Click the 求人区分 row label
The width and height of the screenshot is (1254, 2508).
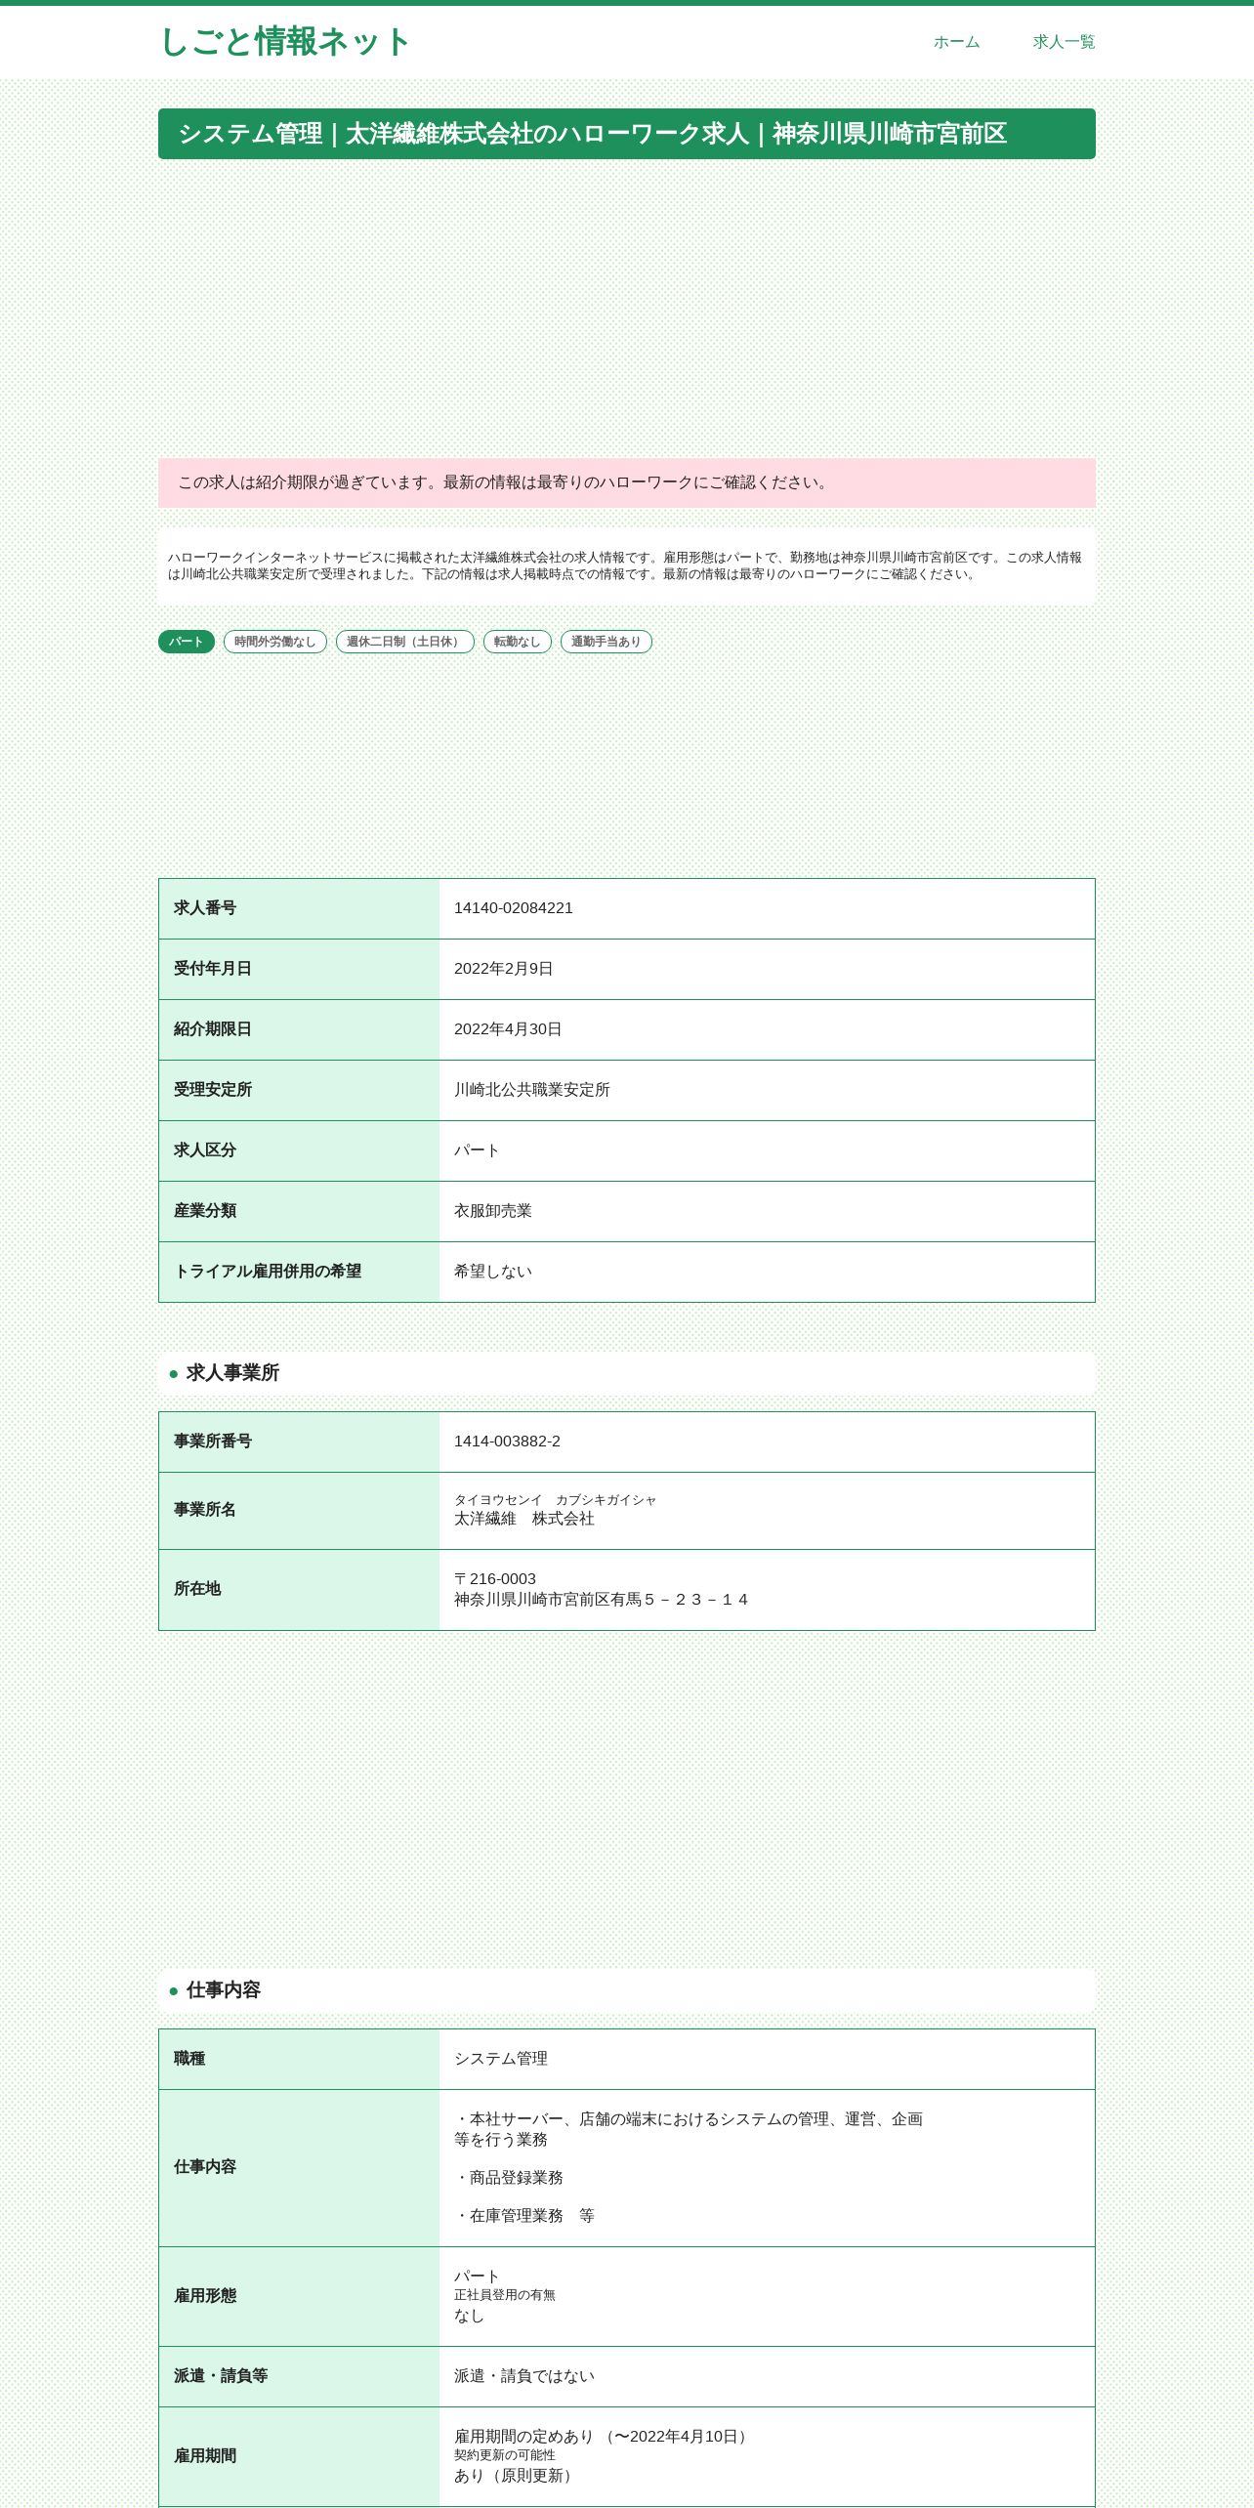205,1150
